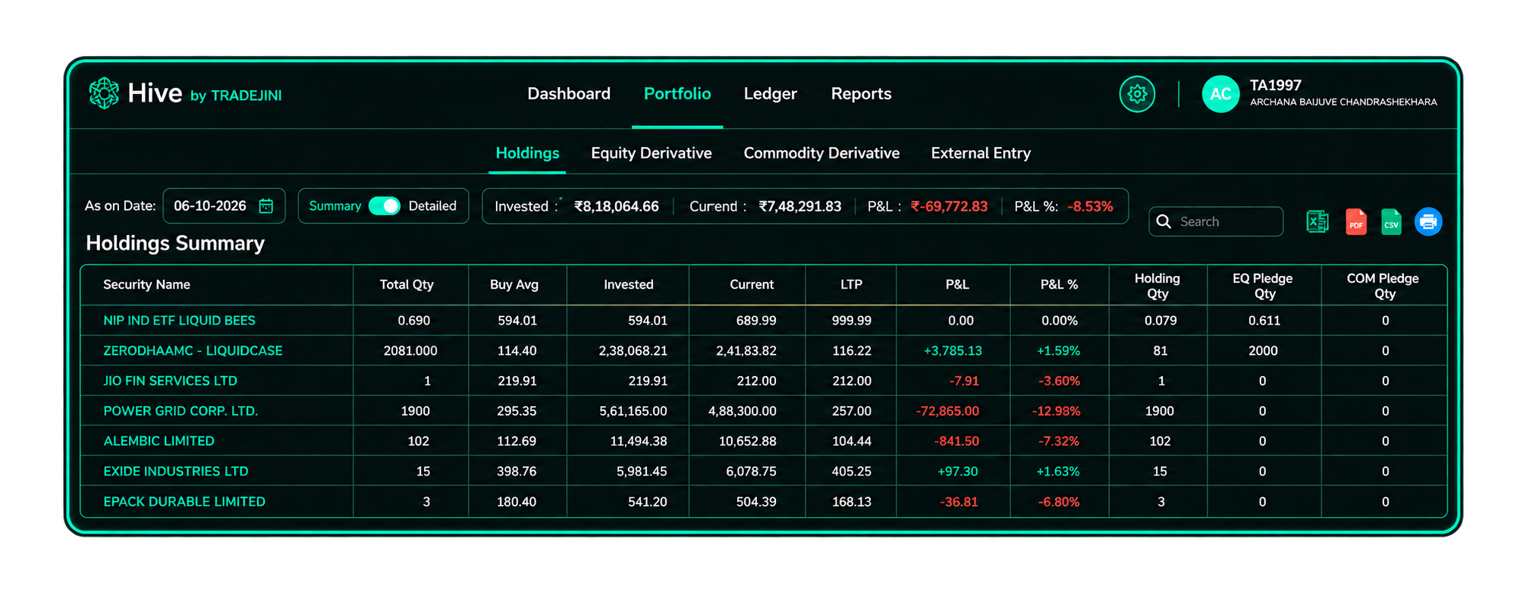Click the COM Pledge Qty column header
Screen dimensions: 1526x592
pyautogui.click(x=1383, y=286)
